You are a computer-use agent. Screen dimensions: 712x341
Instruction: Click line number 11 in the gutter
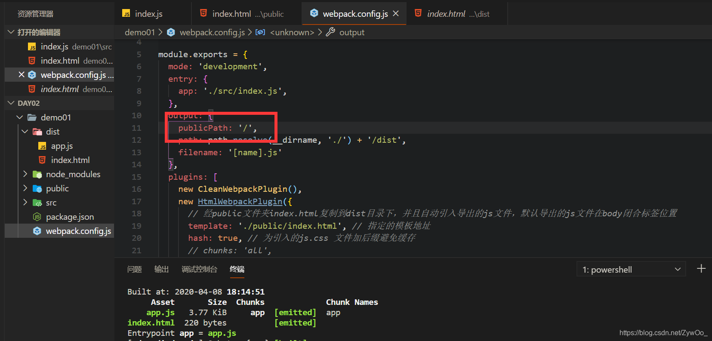pos(136,128)
